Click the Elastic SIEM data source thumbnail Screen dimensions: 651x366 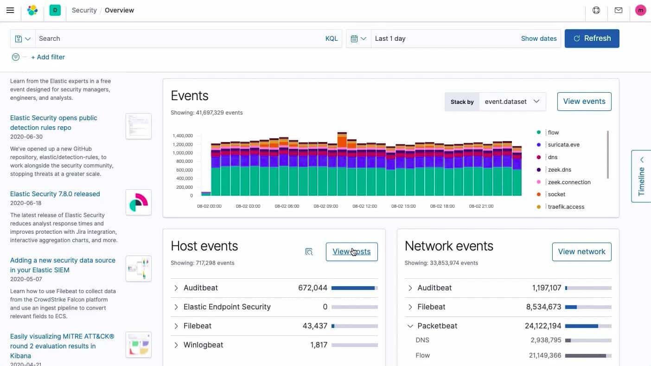(139, 269)
